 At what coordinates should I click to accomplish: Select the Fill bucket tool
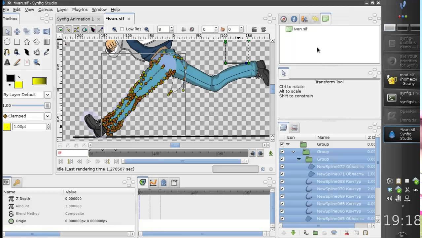(37, 52)
